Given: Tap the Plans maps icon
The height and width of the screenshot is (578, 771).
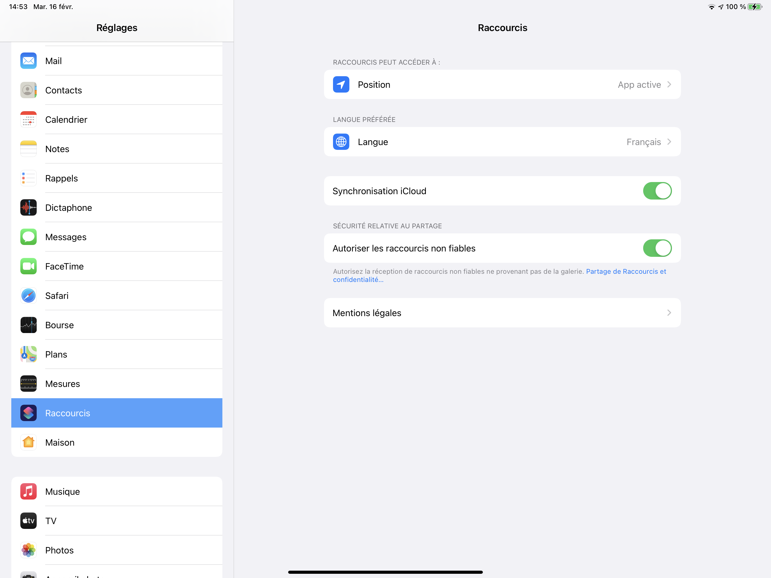Looking at the screenshot, I should [x=28, y=354].
